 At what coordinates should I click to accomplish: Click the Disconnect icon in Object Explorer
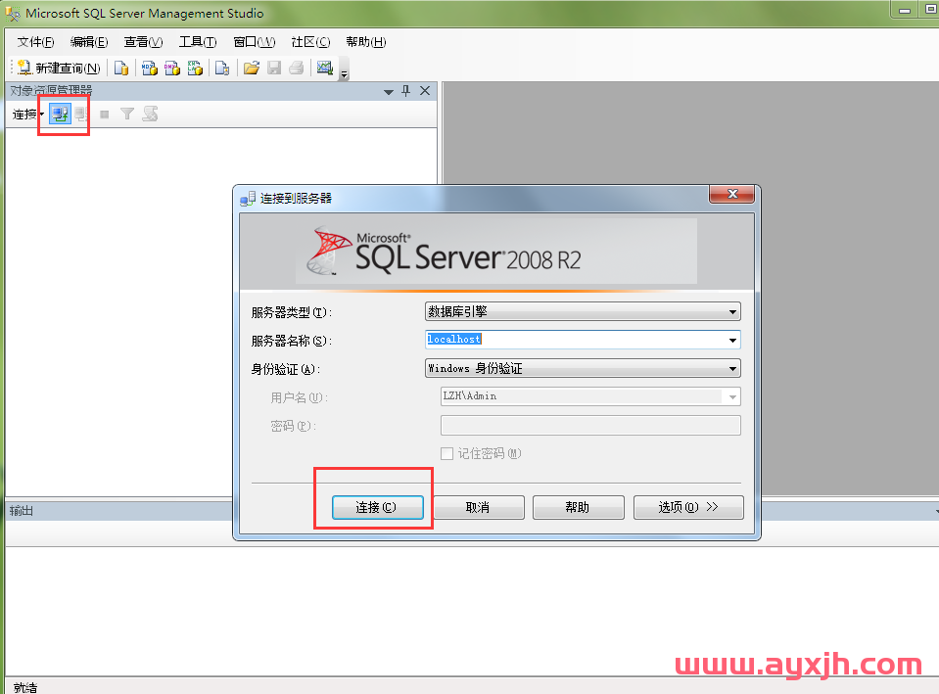pyautogui.click(x=81, y=114)
